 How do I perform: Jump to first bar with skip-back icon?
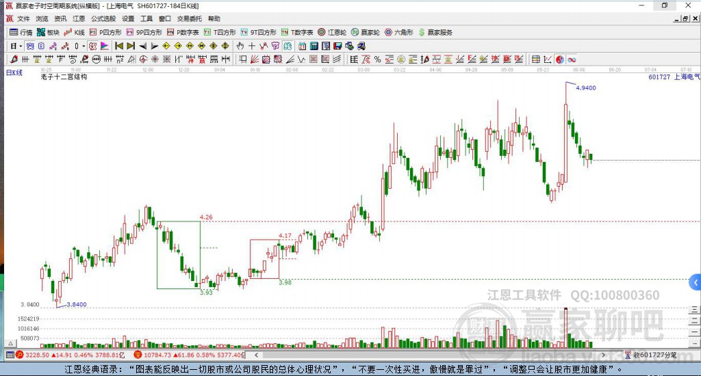point(119,46)
